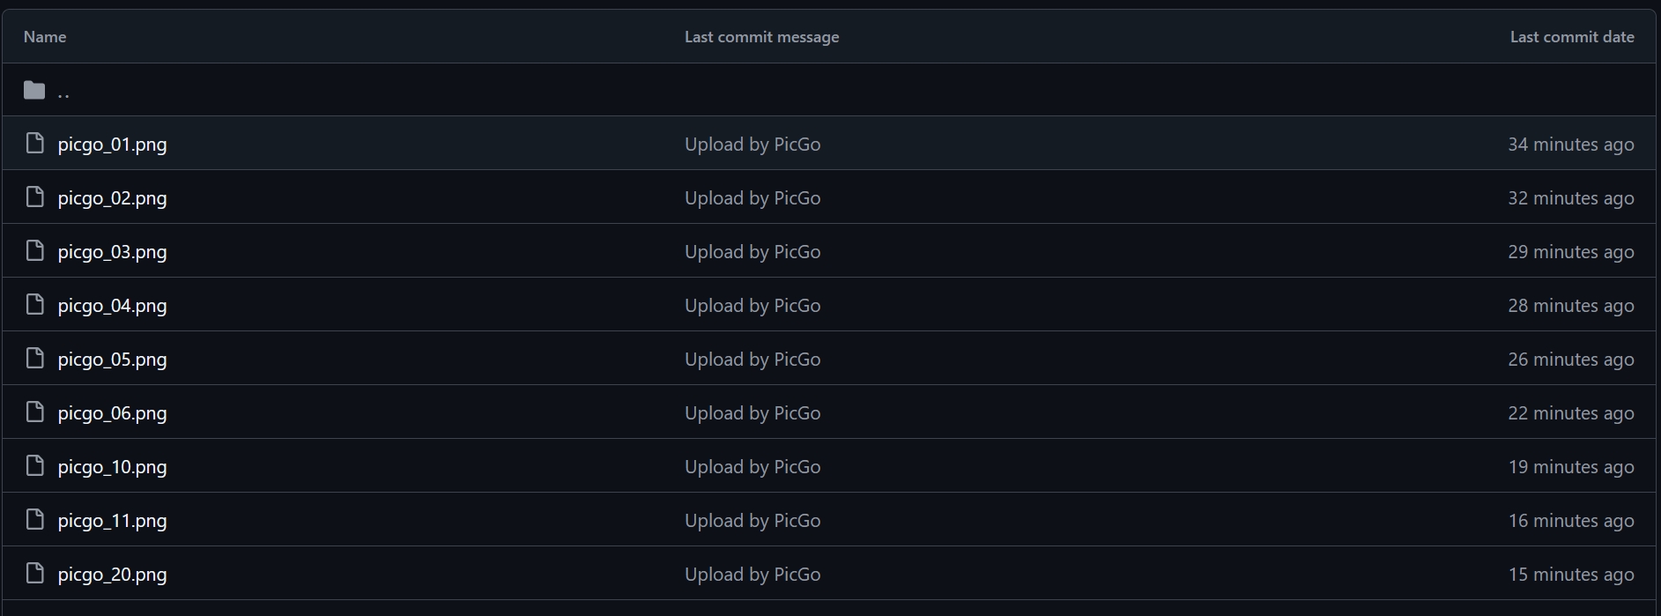Open commit message for picgo_03.png
The width and height of the screenshot is (1661, 616).
752,252
